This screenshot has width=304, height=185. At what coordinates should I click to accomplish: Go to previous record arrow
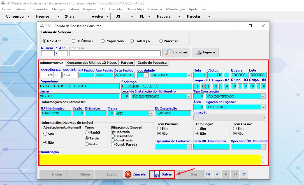click(x=217, y=174)
